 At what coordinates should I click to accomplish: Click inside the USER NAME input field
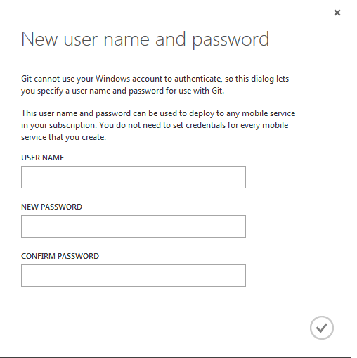point(134,177)
